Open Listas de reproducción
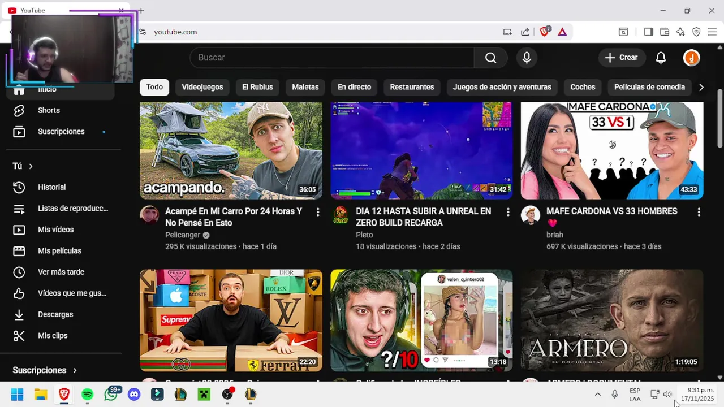Screen dimensions: 724x407 61,209
